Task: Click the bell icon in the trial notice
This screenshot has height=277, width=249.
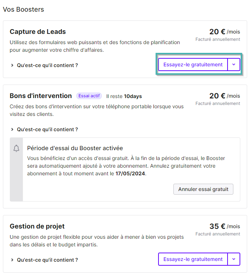Action: coord(16,148)
